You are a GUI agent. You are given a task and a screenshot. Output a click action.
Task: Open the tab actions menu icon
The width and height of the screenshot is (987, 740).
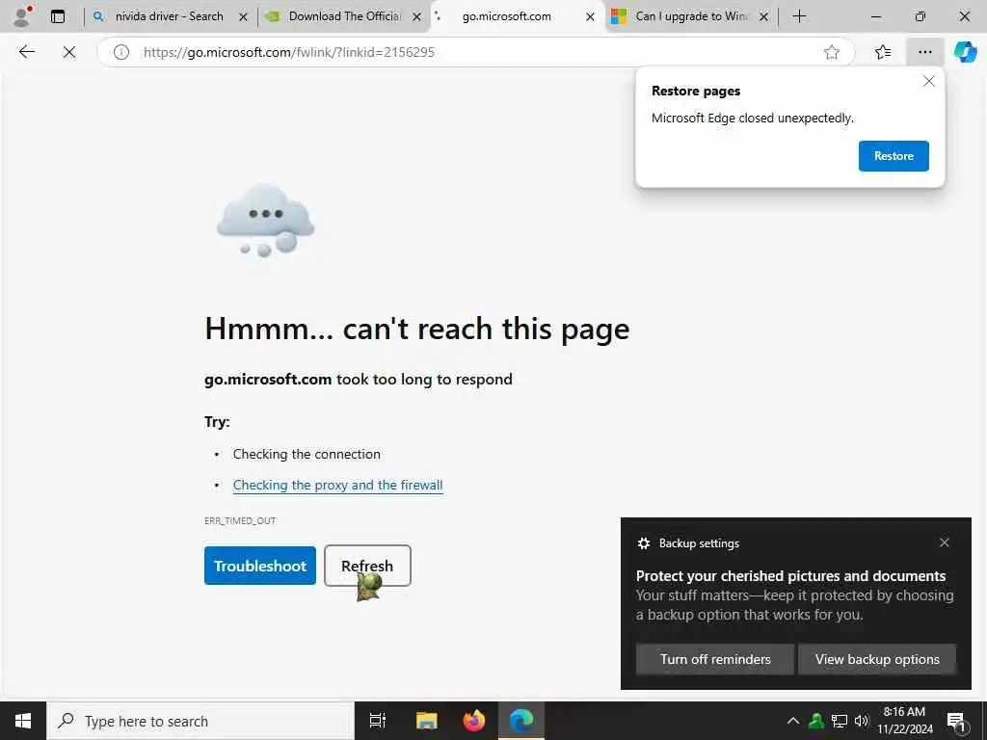(x=58, y=16)
